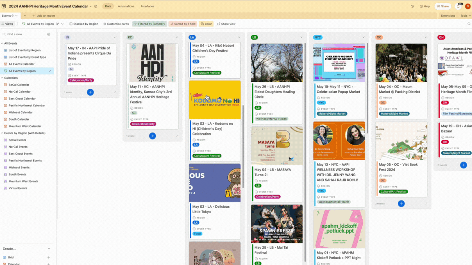This screenshot has width=472, height=265.
Task: Click Celebration/Party tag on Cirque Du Pride
Action: (x=81, y=80)
